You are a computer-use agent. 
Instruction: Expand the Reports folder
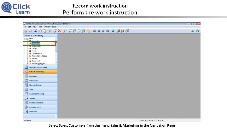click(x=27, y=59)
